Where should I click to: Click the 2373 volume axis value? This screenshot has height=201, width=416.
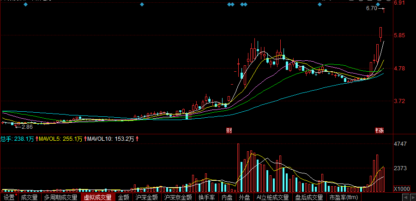[x=400, y=168]
